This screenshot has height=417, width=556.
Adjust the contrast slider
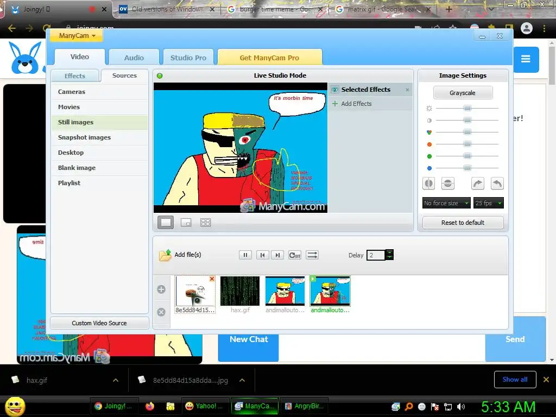tap(467, 120)
